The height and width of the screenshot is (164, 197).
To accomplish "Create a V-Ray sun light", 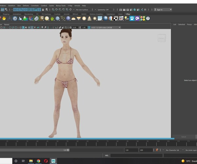I will pyautogui.click(x=95, y=18).
